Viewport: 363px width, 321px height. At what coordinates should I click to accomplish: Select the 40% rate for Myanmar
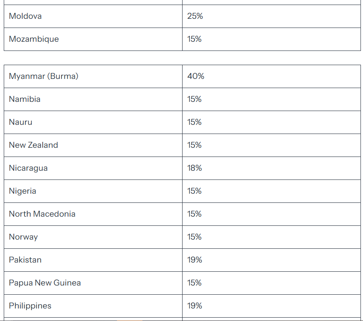(195, 76)
